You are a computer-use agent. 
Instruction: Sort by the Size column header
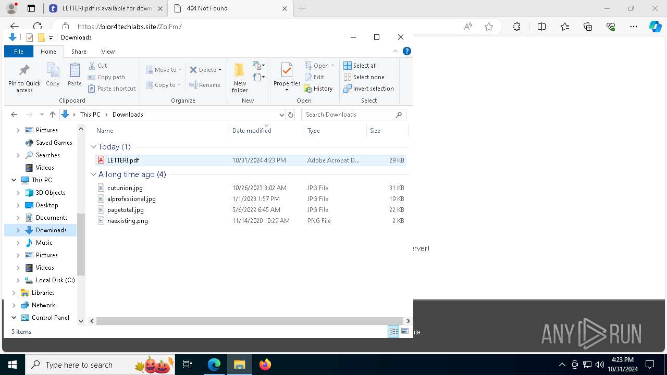pyautogui.click(x=387, y=131)
